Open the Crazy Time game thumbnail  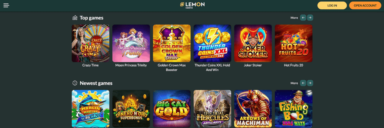coord(90,43)
